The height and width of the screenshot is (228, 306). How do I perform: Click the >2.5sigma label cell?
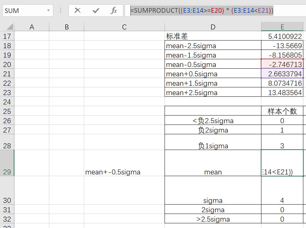tap(213, 219)
